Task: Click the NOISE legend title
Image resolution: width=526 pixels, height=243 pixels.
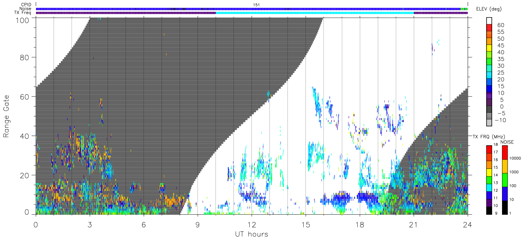Action: (x=508, y=142)
